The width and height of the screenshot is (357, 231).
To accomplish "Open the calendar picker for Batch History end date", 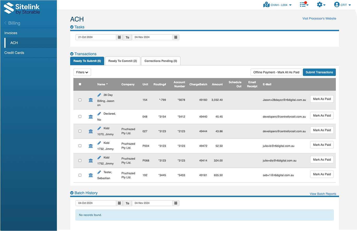I will coord(176,203).
